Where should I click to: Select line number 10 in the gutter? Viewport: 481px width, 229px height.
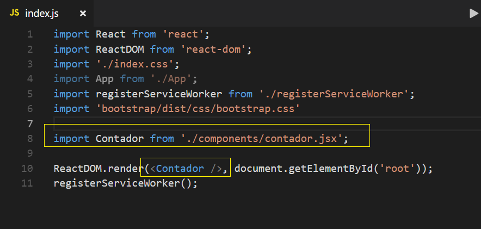27,169
